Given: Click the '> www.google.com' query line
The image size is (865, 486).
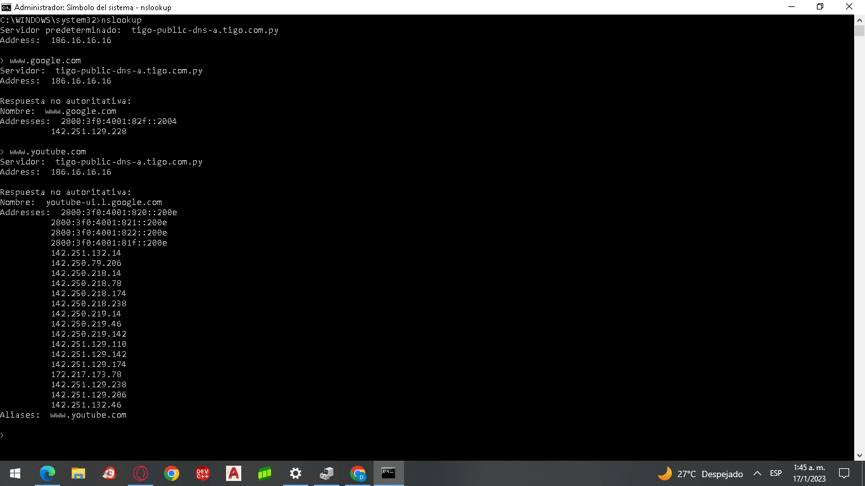Looking at the screenshot, I should point(41,61).
